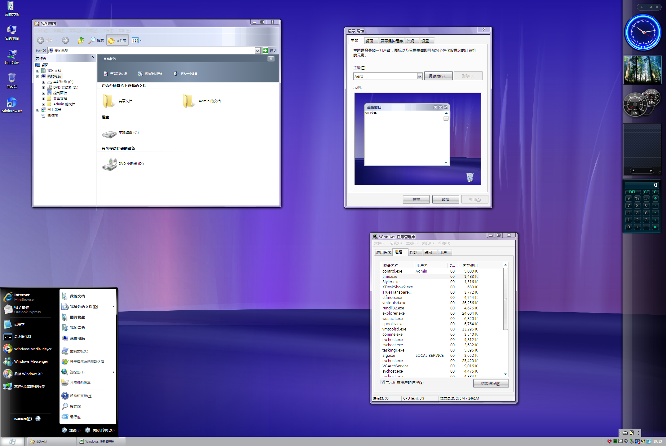
Task: Select the explorer.exe process row
Action: 394,313
